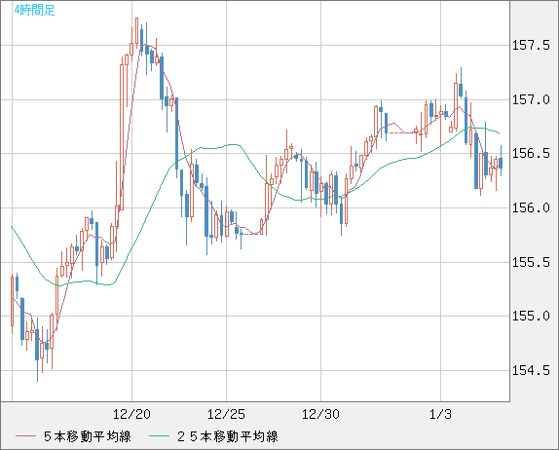
Task: Click the 12/30 date axis label
Action: coord(320,414)
